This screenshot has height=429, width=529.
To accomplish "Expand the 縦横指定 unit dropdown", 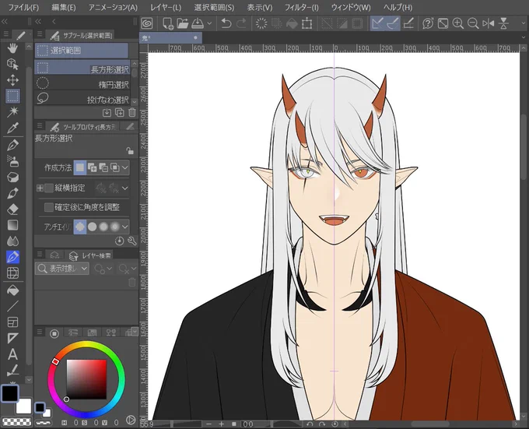I will point(124,188).
